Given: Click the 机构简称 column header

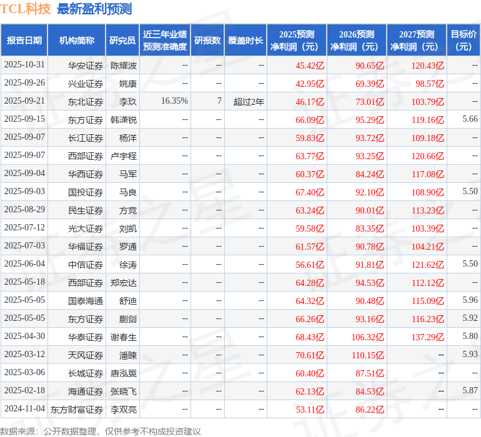Looking at the screenshot, I should point(76,41).
